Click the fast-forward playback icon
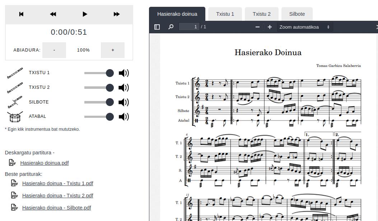Screen dimensions: 378x221 tap(116, 14)
